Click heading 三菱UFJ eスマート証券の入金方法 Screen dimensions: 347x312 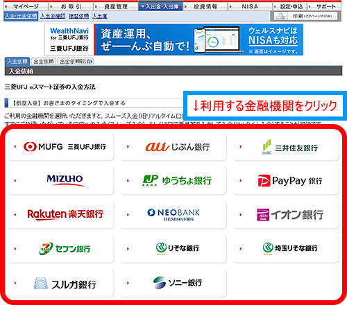(x=50, y=87)
